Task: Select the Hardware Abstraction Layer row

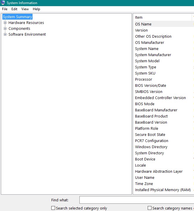Action: pos(164,172)
